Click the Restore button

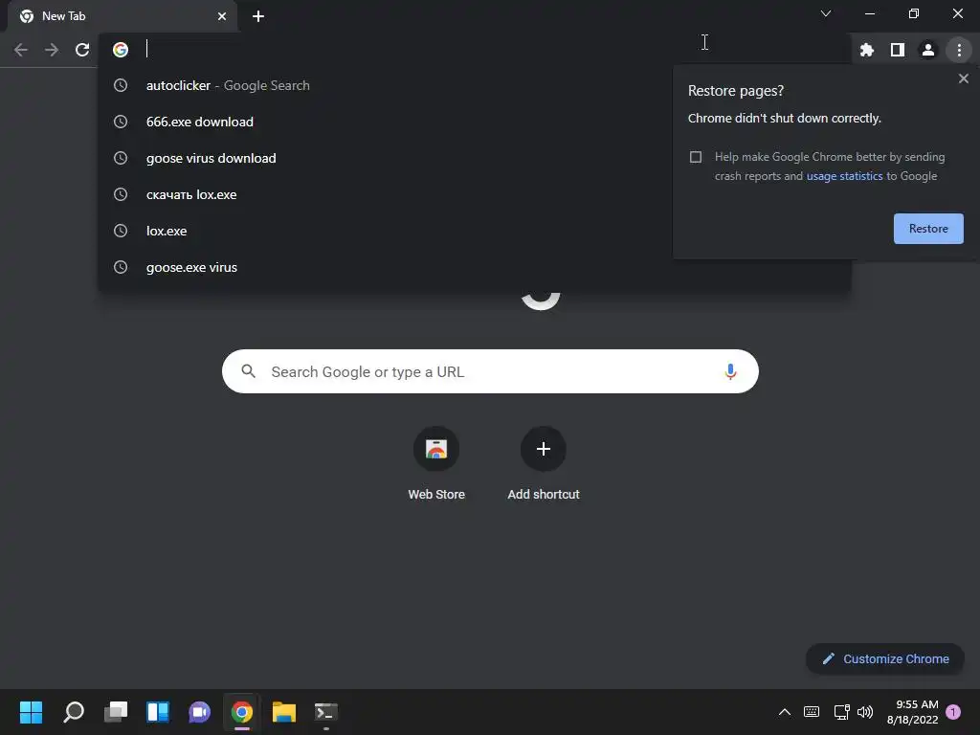point(928,229)
